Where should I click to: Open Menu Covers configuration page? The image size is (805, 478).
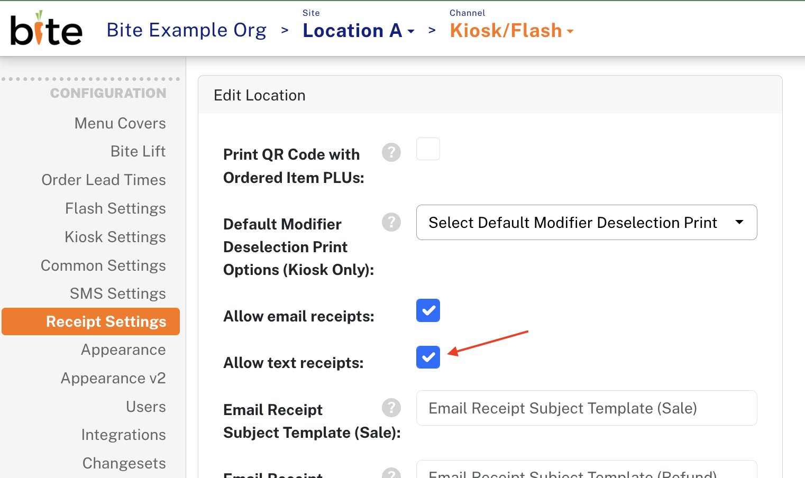coord(120,123)
